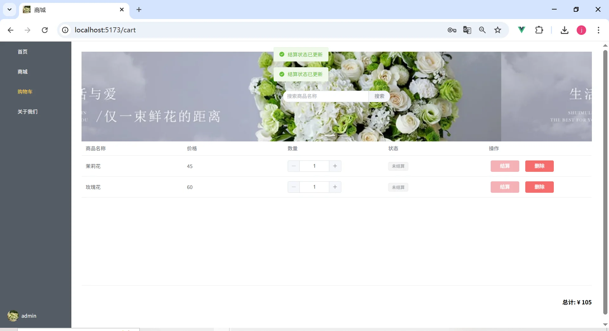Click the 玫瑰花 quantity input

pyautogui.click(x=314, y=187)
